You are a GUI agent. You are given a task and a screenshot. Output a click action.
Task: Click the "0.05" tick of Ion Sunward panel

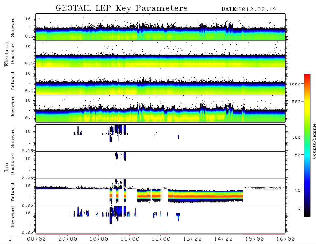pos(28,151)
